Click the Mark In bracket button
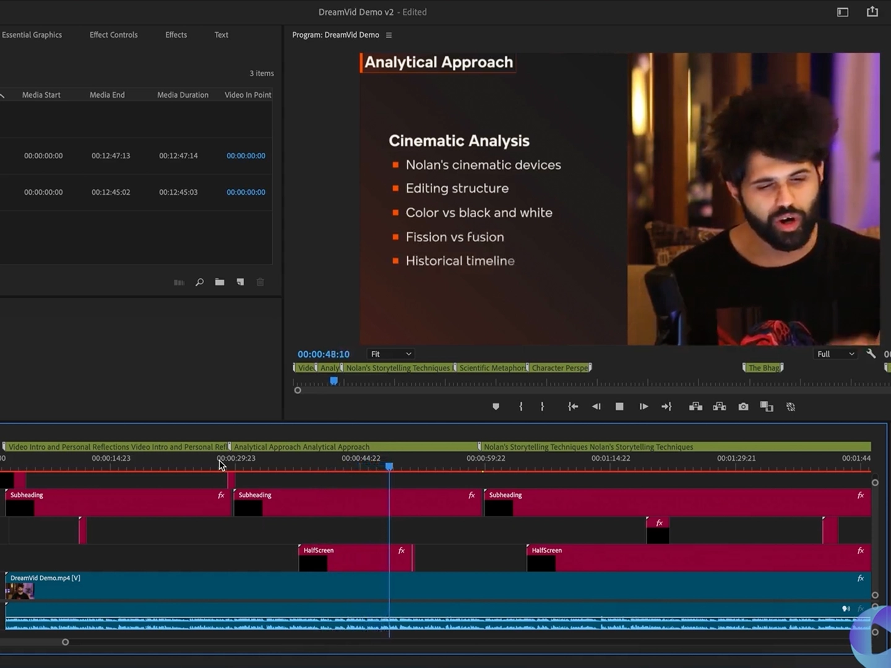891x668 pixels. coord(521,406)
